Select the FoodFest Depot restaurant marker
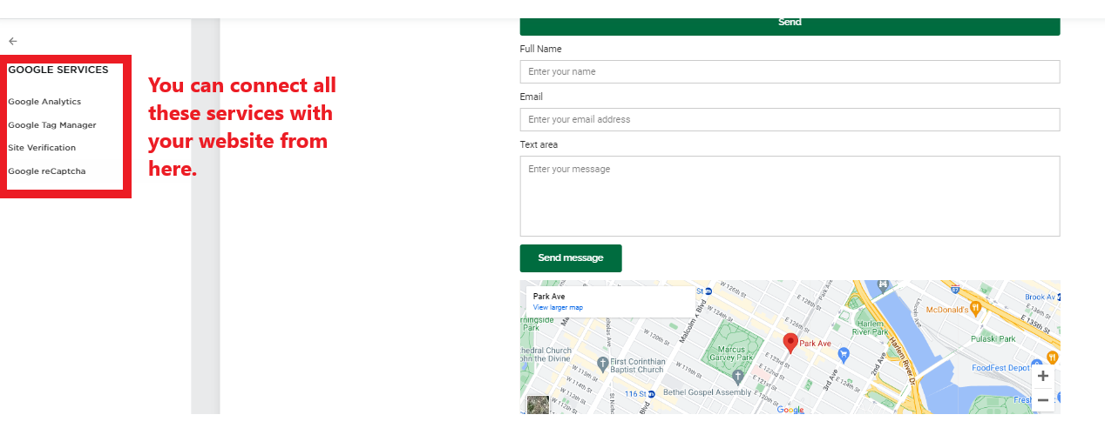This screenshot has width=1105, height=428. click(1053, 357)
